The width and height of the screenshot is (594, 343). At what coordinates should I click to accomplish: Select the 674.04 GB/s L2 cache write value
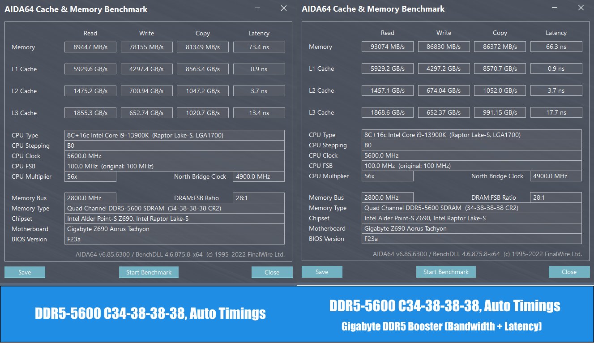tap(444, 90)
